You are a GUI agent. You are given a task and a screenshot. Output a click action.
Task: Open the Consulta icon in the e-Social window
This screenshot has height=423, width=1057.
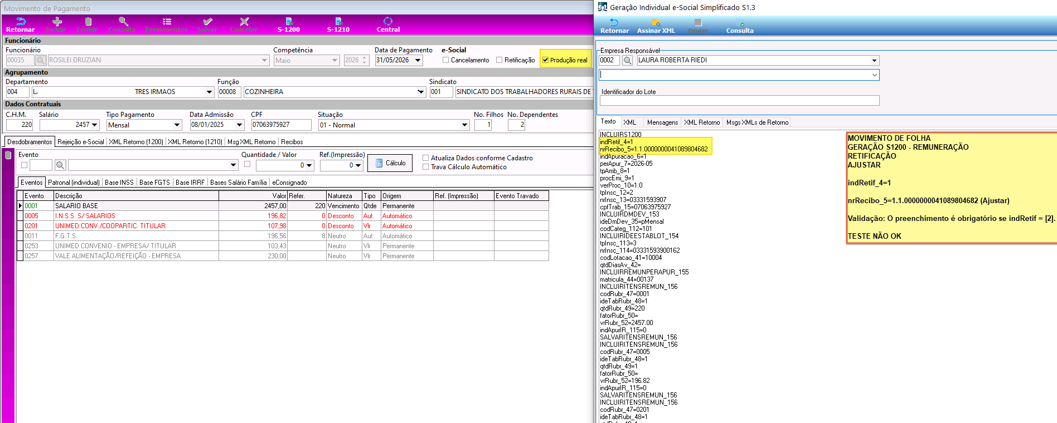click(740, 26)
